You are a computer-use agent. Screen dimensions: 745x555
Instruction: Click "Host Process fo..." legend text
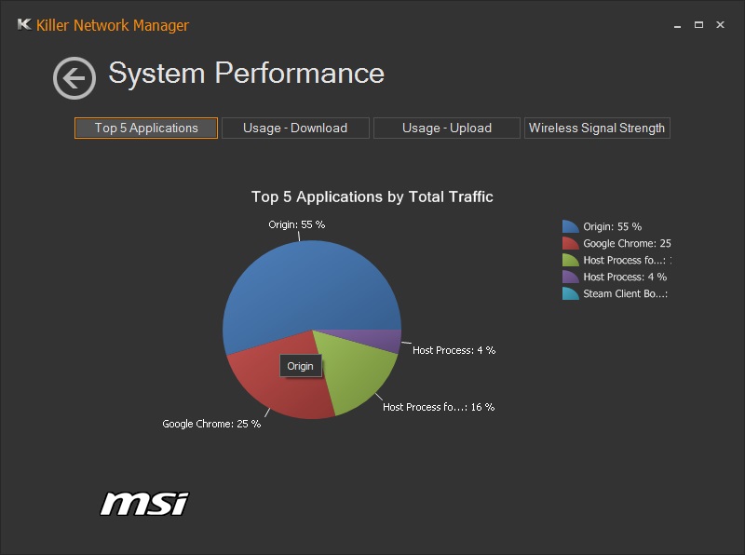tap(627, 260)
